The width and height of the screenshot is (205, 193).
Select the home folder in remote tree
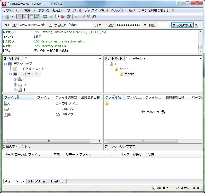click(124, 69)
